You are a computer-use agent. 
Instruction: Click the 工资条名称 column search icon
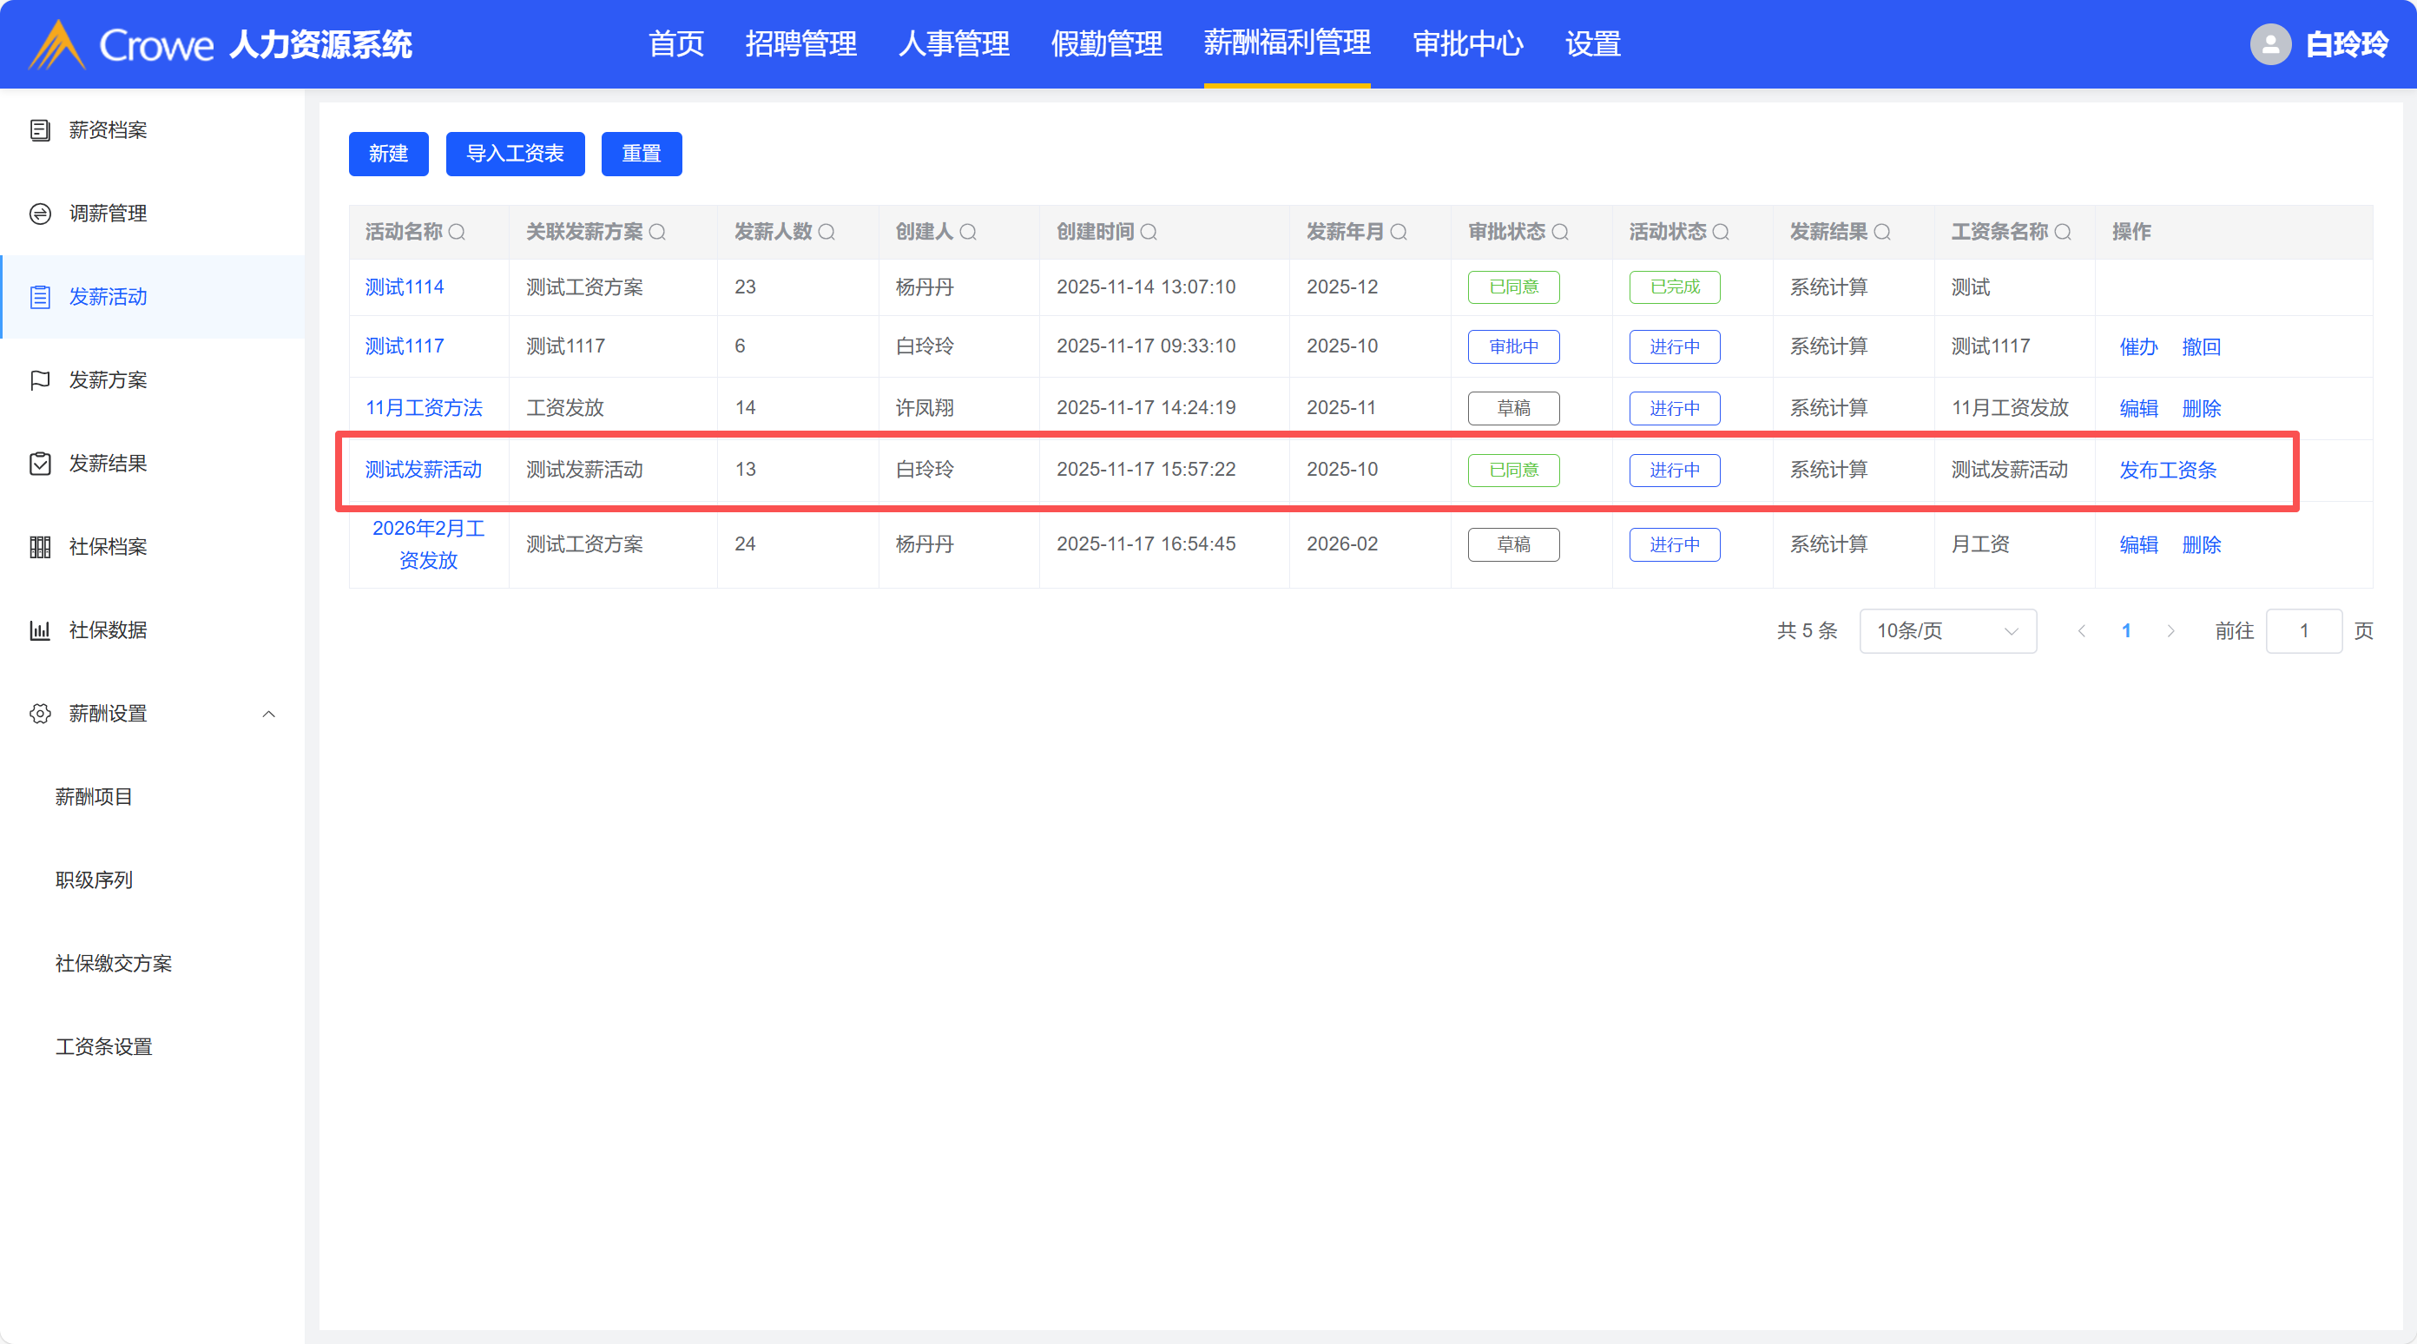click(2064, 232)
